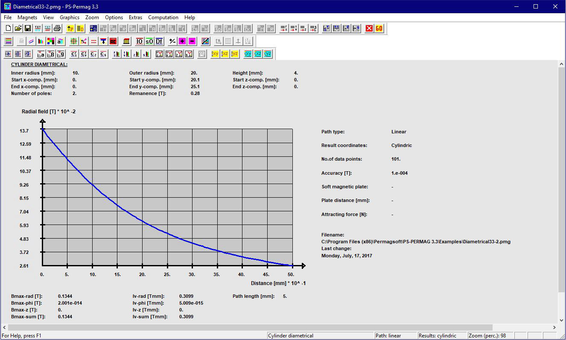
Task: Click the red 'AC' toolbar icon
Action: coord(113,41)
